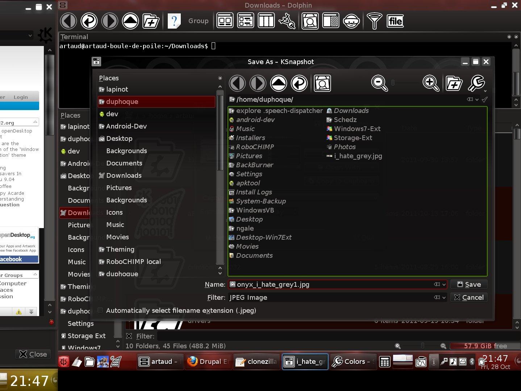Click the Save As dialog forward arrow
The image size is (521, 391).
point(258,83)
